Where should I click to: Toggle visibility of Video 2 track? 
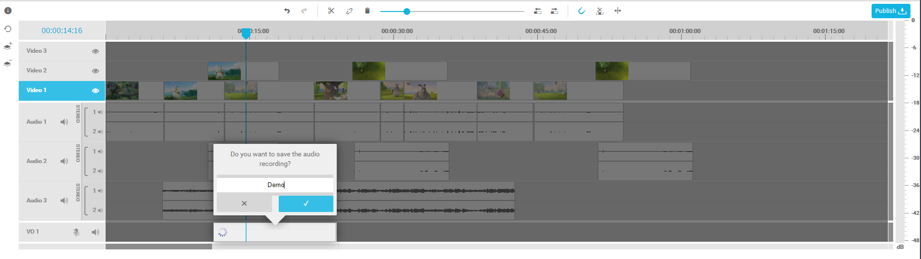point(95,71)
